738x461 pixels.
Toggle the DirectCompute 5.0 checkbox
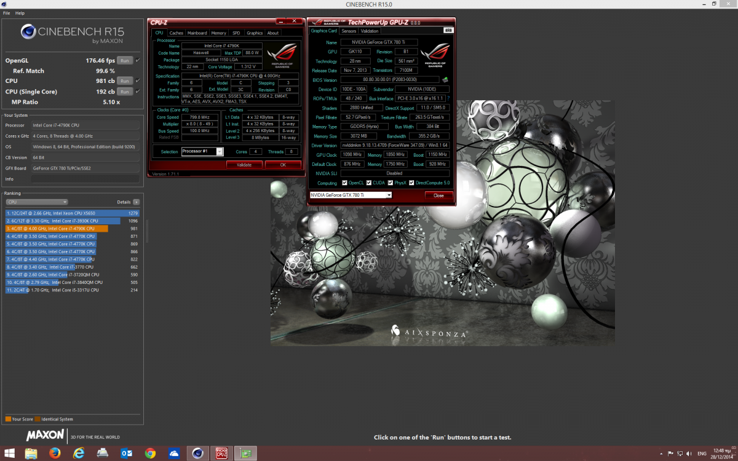coord(411,183)
